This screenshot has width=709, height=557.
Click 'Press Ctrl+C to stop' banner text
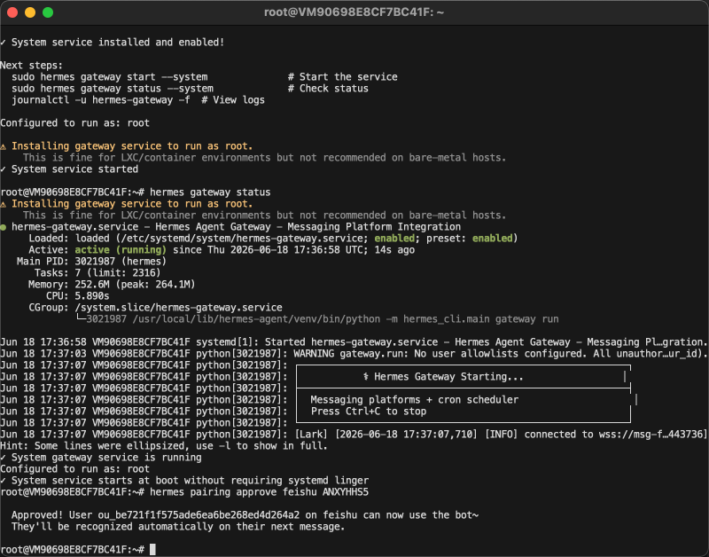coord(369,412)
